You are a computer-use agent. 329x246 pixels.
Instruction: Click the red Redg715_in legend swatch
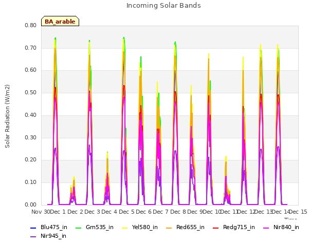pos(216,228)
